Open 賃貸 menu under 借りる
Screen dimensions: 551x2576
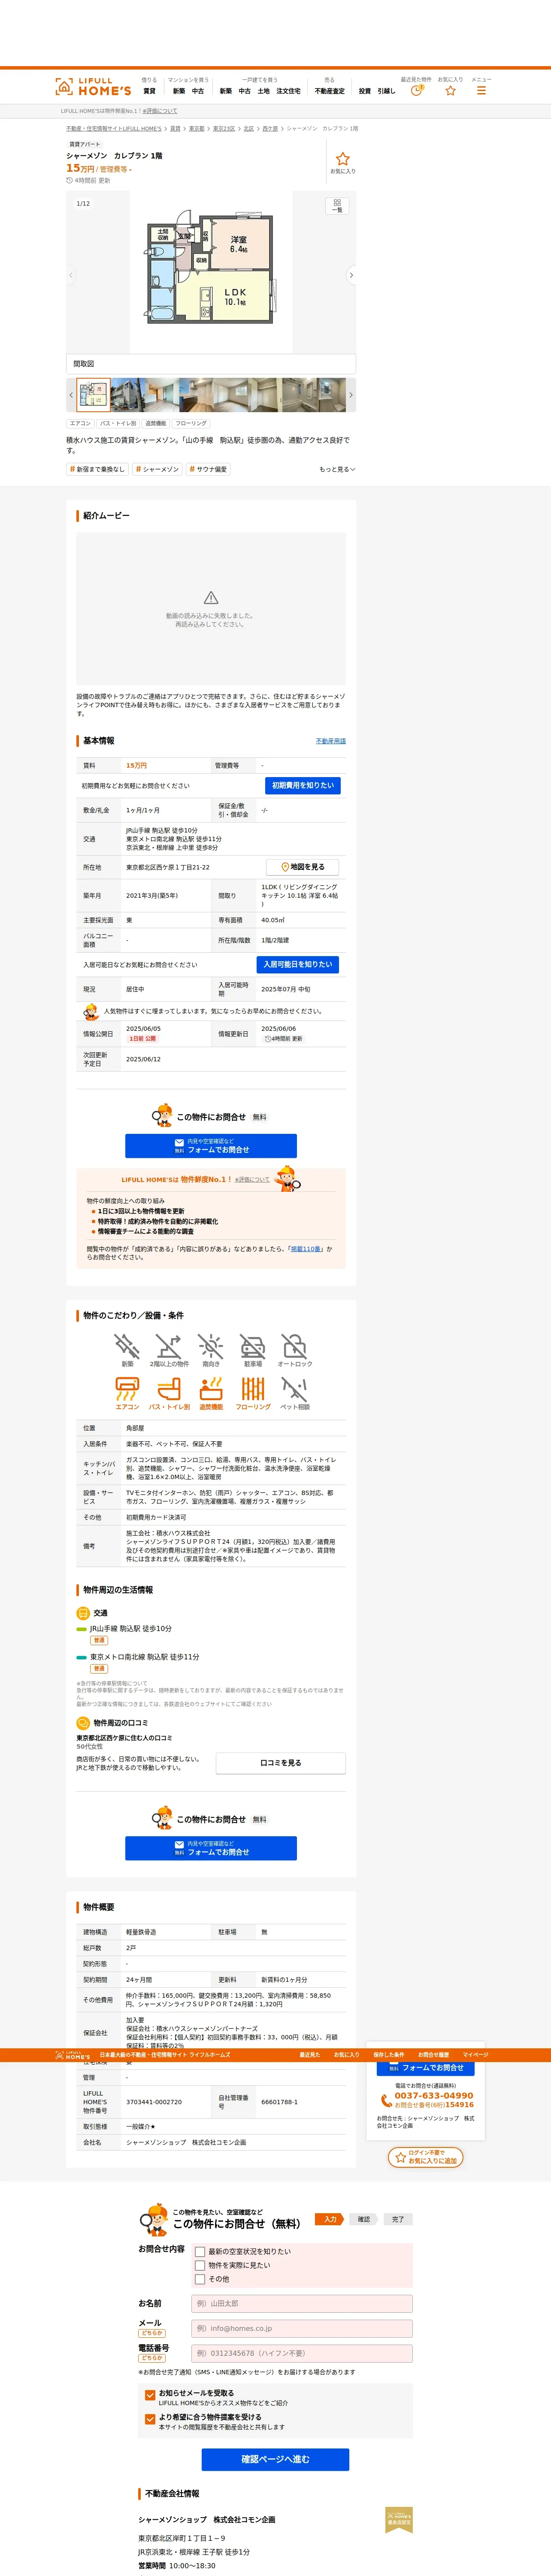point(149,91)
